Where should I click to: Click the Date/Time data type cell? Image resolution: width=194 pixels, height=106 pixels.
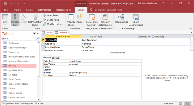pos(96,47)
